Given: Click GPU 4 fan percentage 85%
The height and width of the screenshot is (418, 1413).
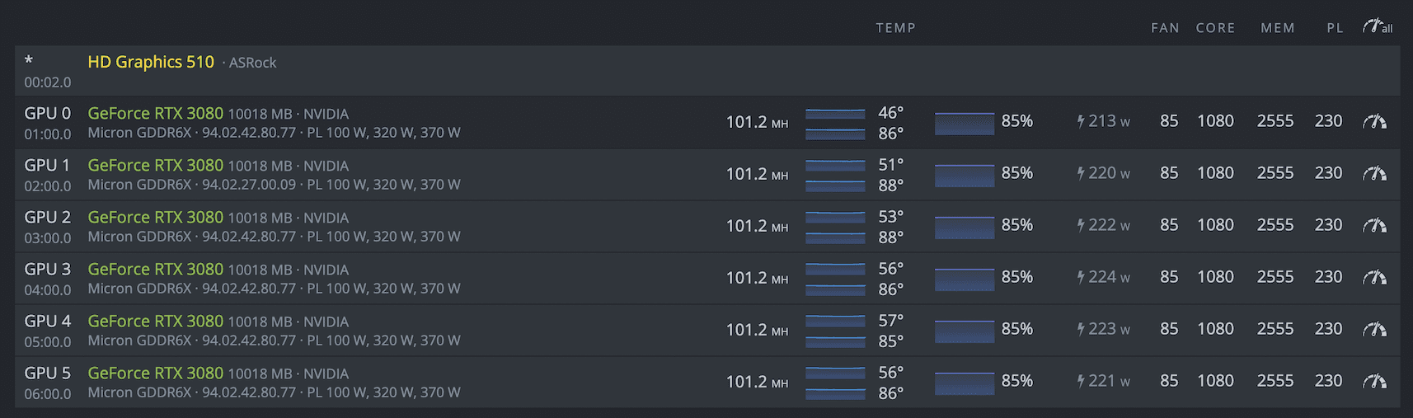Looking at the screenshot, I should 1016,329.
